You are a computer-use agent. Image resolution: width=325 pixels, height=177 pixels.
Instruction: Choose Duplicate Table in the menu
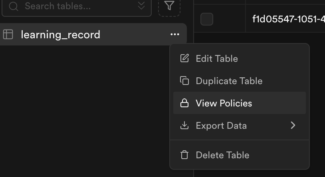229,81
